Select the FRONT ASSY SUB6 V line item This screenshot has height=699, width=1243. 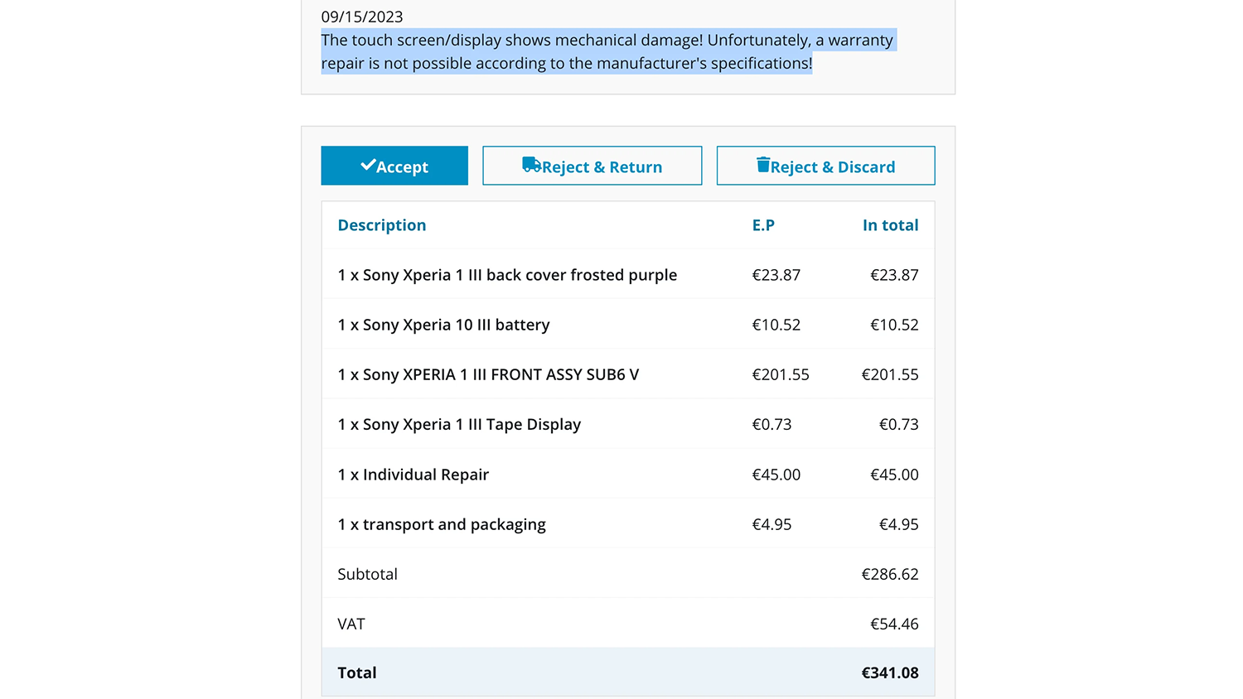[x=488, y=374]
